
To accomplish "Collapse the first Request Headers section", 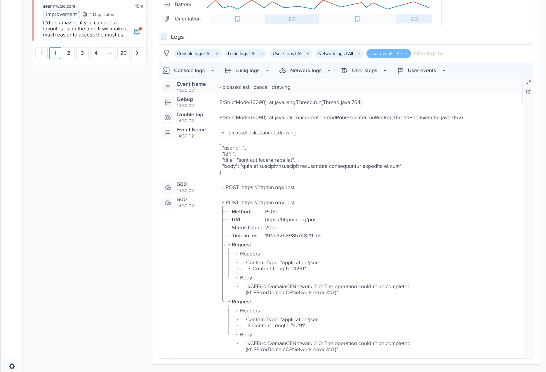I will click(x=237, y=254).
